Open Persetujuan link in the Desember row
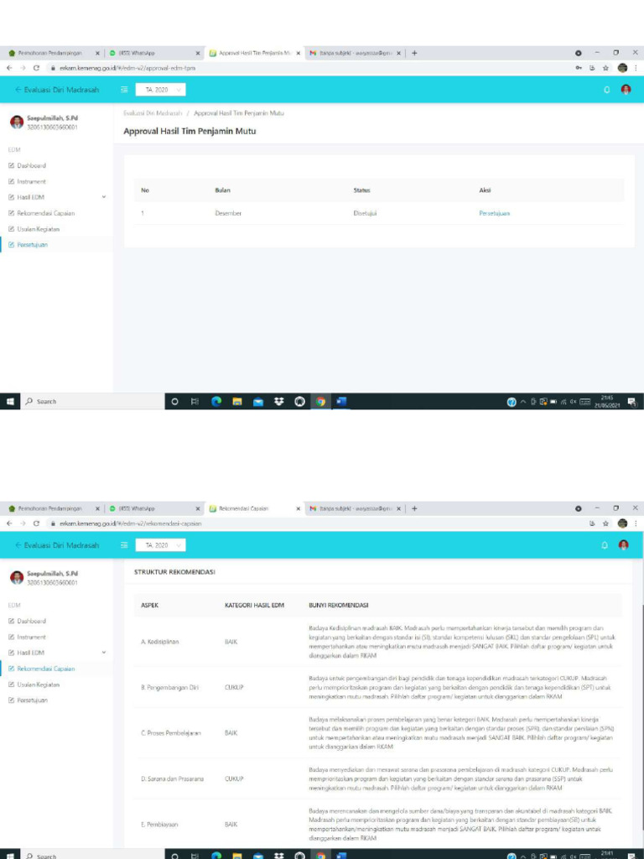Image resolution: width=644 pixels, height=859 pixels. click(494, 213)
